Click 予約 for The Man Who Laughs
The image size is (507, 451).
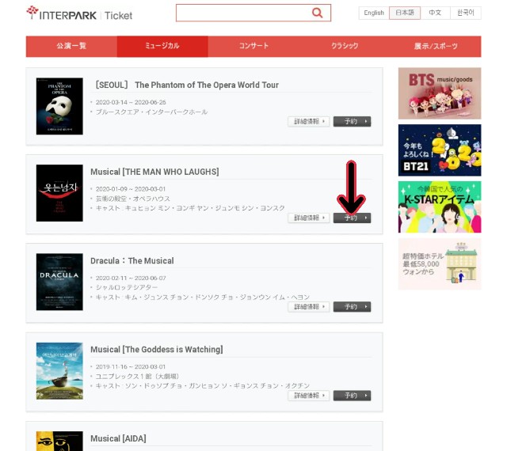tap(352, 218)
